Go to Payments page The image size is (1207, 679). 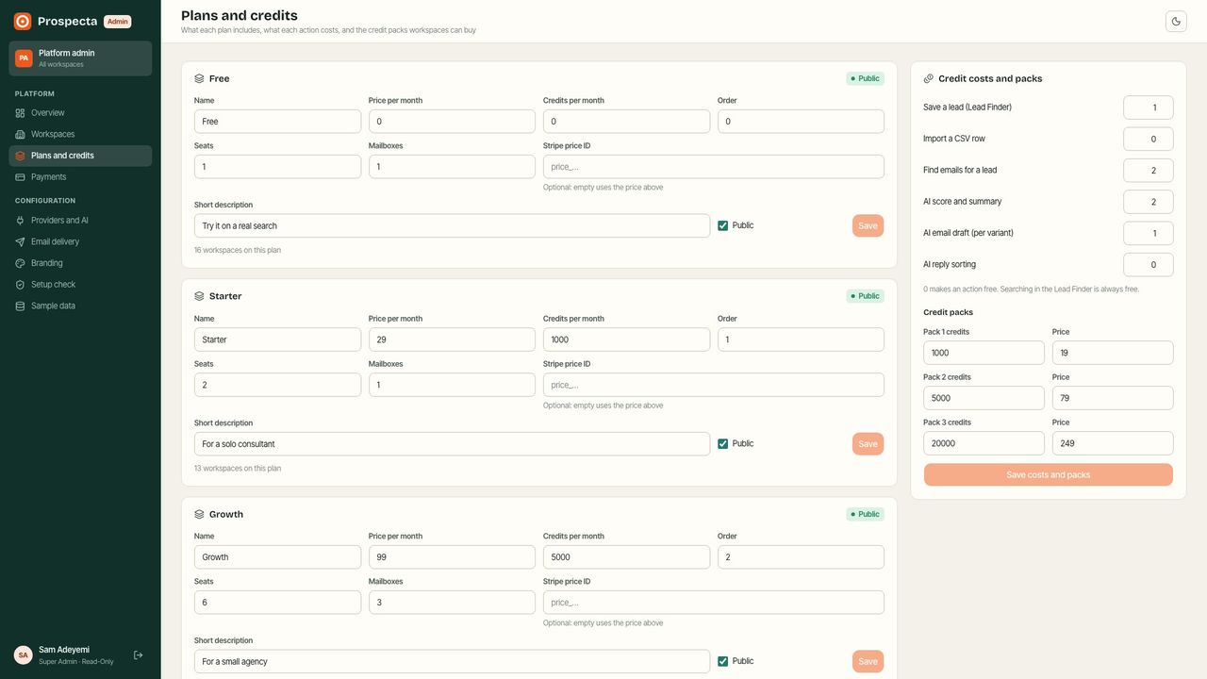[x=80, y=177]
